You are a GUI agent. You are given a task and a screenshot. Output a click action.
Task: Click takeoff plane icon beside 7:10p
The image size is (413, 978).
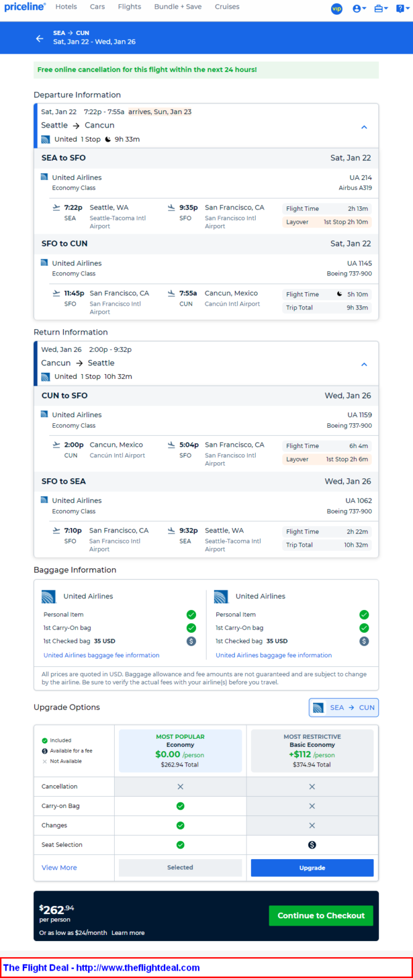point(57,531)
